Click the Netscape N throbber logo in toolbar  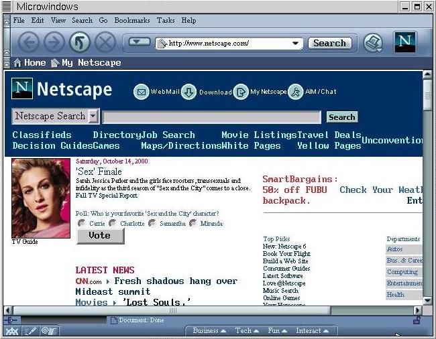pos(405,42)
